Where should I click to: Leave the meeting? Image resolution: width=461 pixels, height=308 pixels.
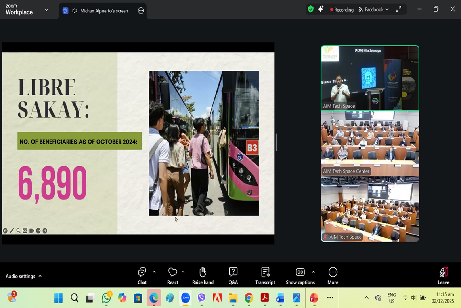(x=443, y=275)
